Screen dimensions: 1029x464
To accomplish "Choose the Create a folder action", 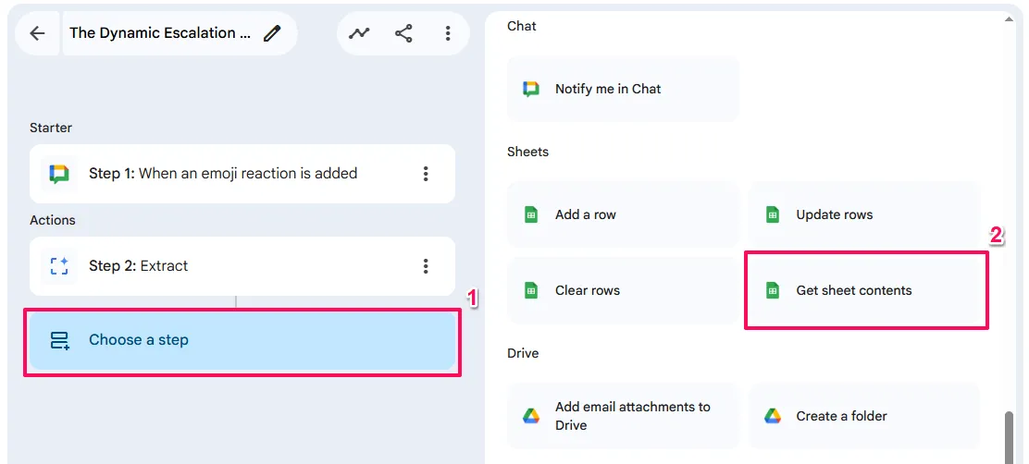I will (x=863, y=416).
